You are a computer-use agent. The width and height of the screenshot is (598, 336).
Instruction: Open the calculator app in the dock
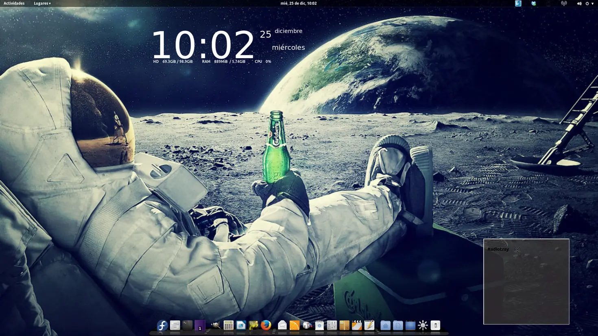click(228, 325)
